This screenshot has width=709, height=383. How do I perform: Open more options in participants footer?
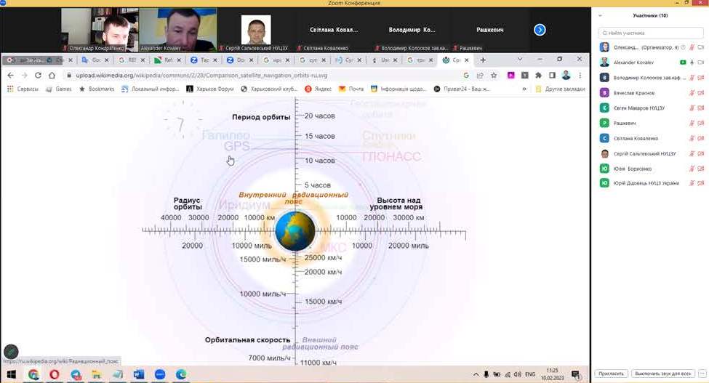tap(702, 374)
